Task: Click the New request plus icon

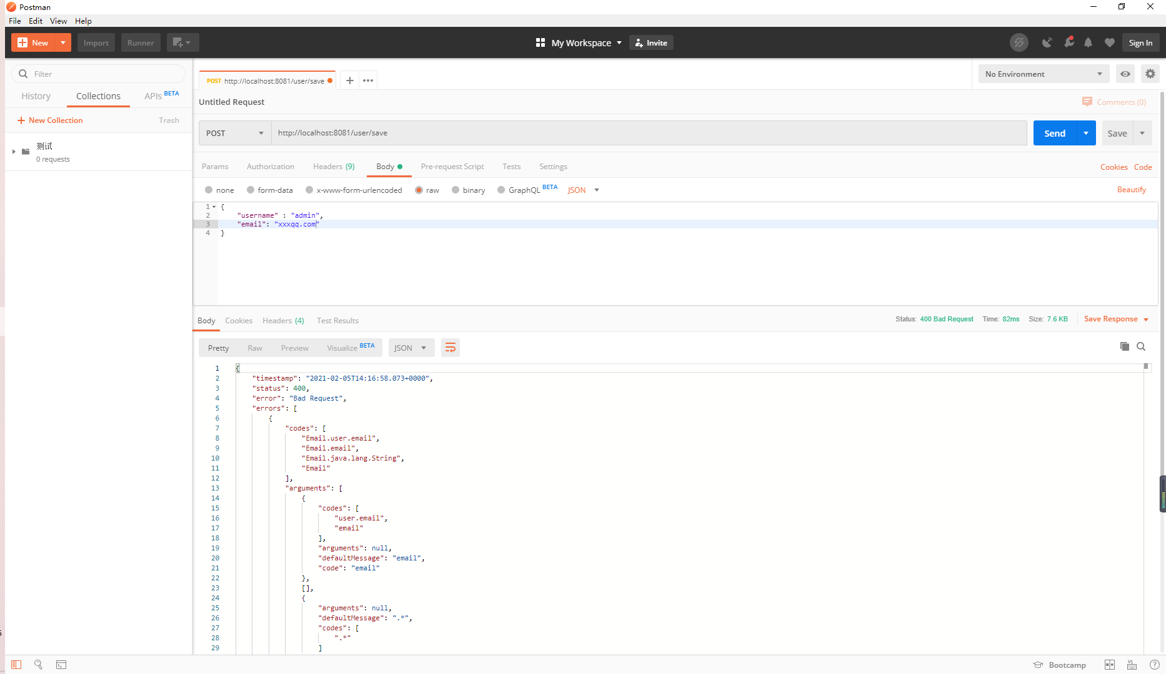Action: [22, 42]
